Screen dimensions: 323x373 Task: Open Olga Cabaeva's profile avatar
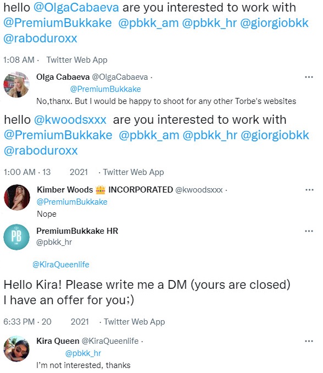(x=16, y=85)
